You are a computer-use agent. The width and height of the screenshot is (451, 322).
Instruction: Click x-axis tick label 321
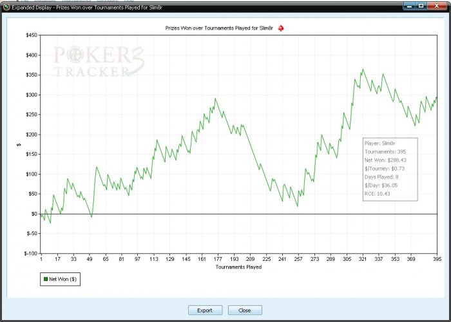coord(363,259)
